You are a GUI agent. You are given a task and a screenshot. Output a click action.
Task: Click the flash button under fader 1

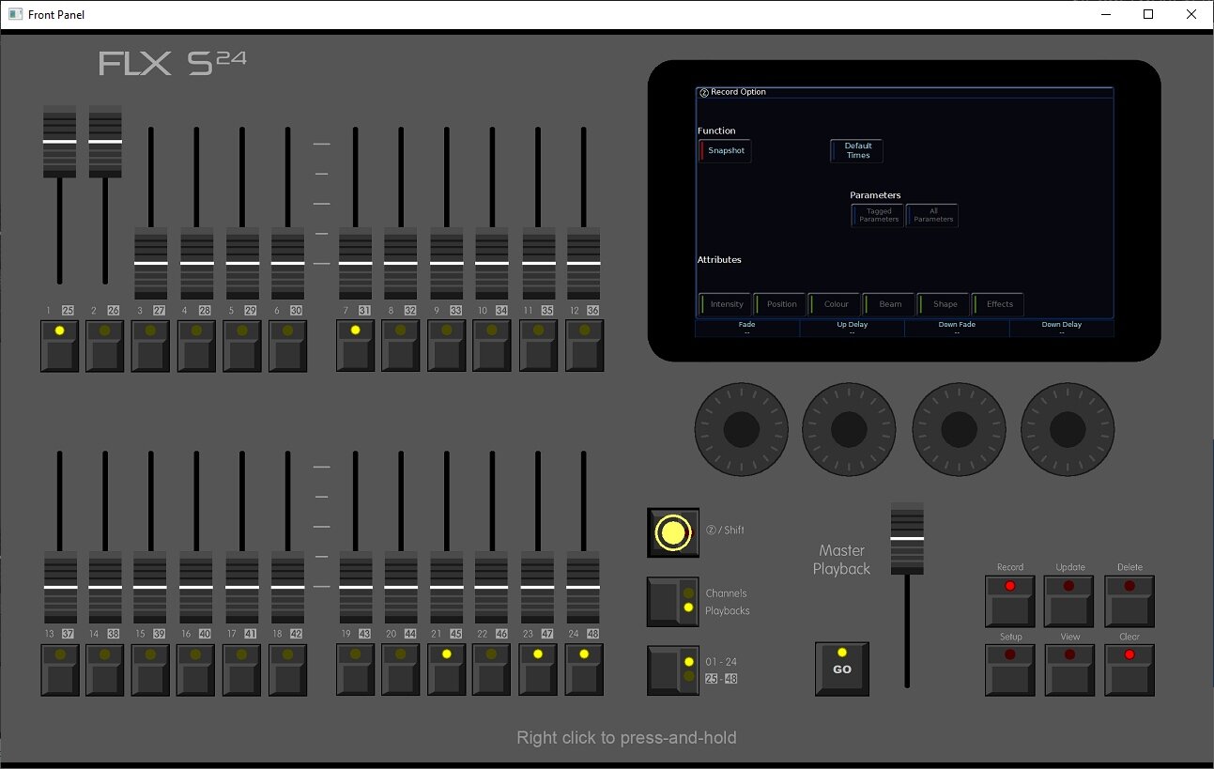pyautogui.click(x=59, y=346)
